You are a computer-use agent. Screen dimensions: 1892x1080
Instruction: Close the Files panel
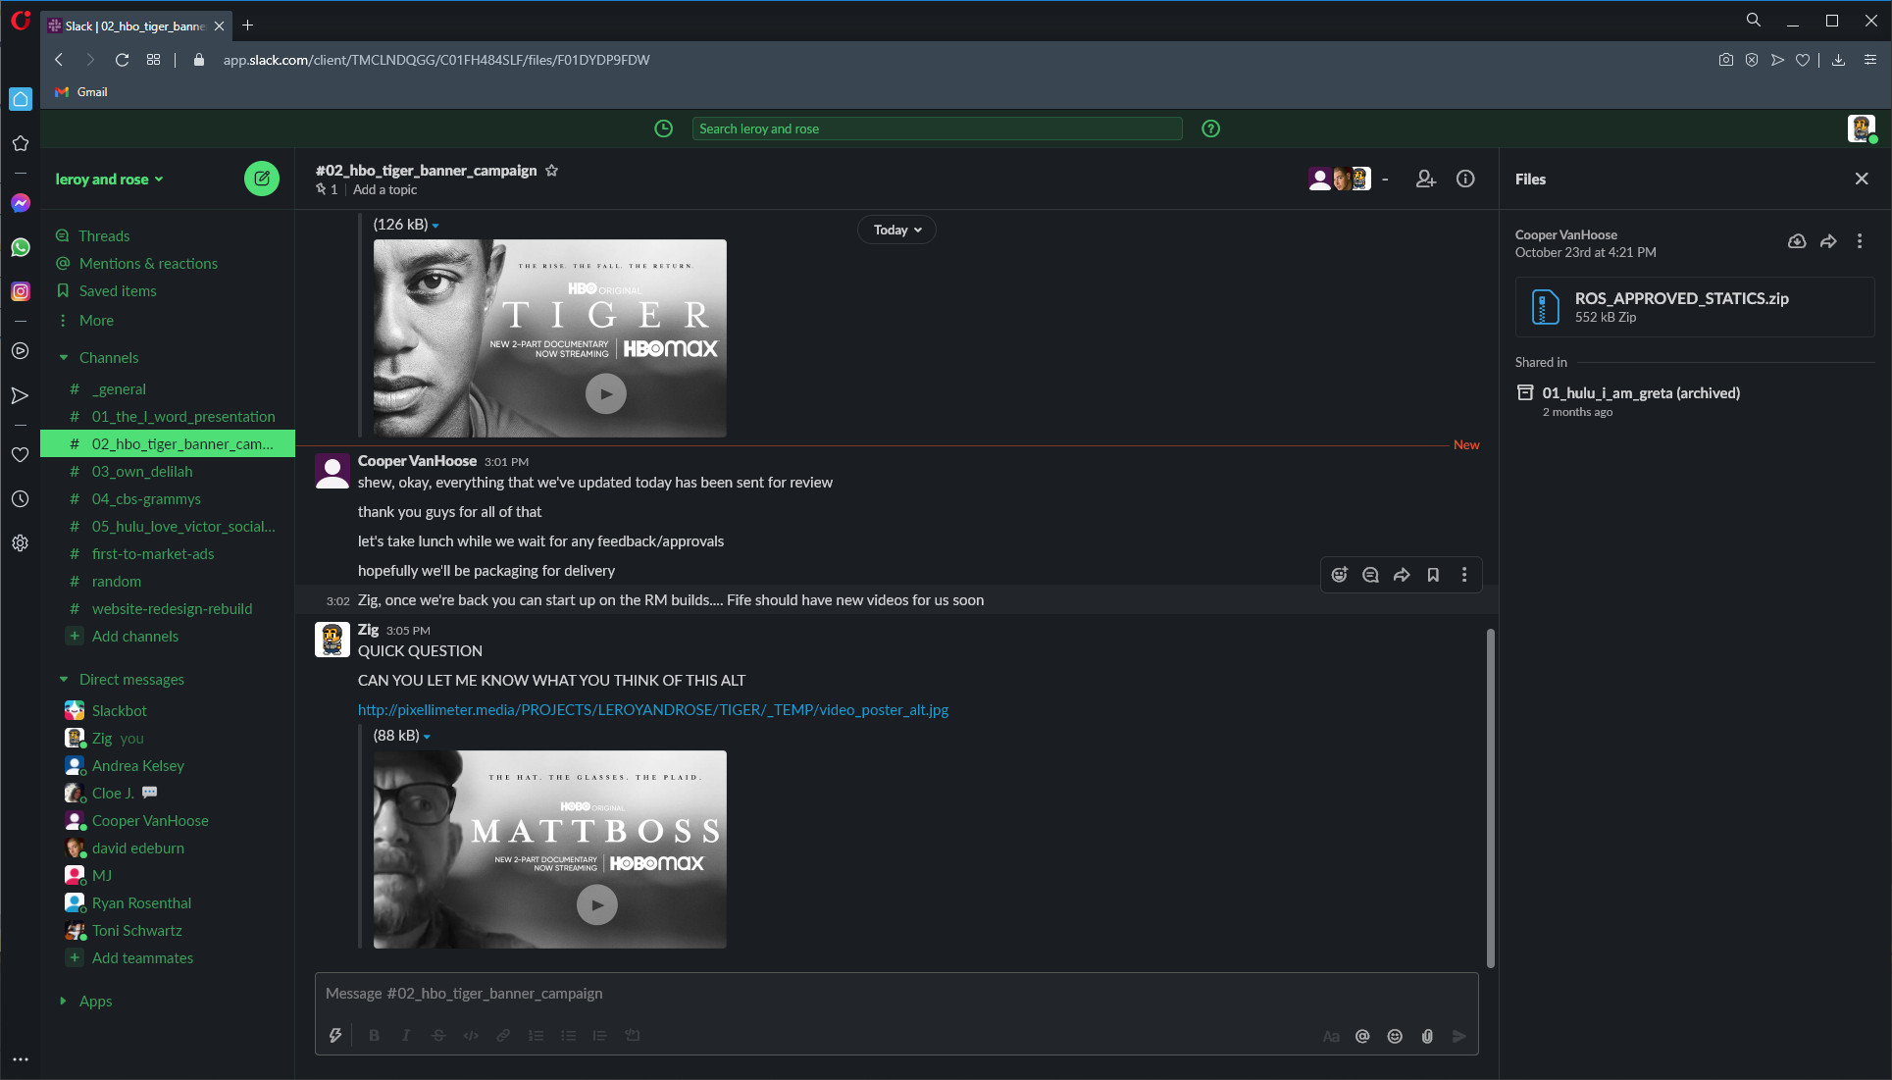tap(1862, 179)
